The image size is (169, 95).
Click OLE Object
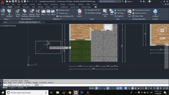tap(119, 13)
